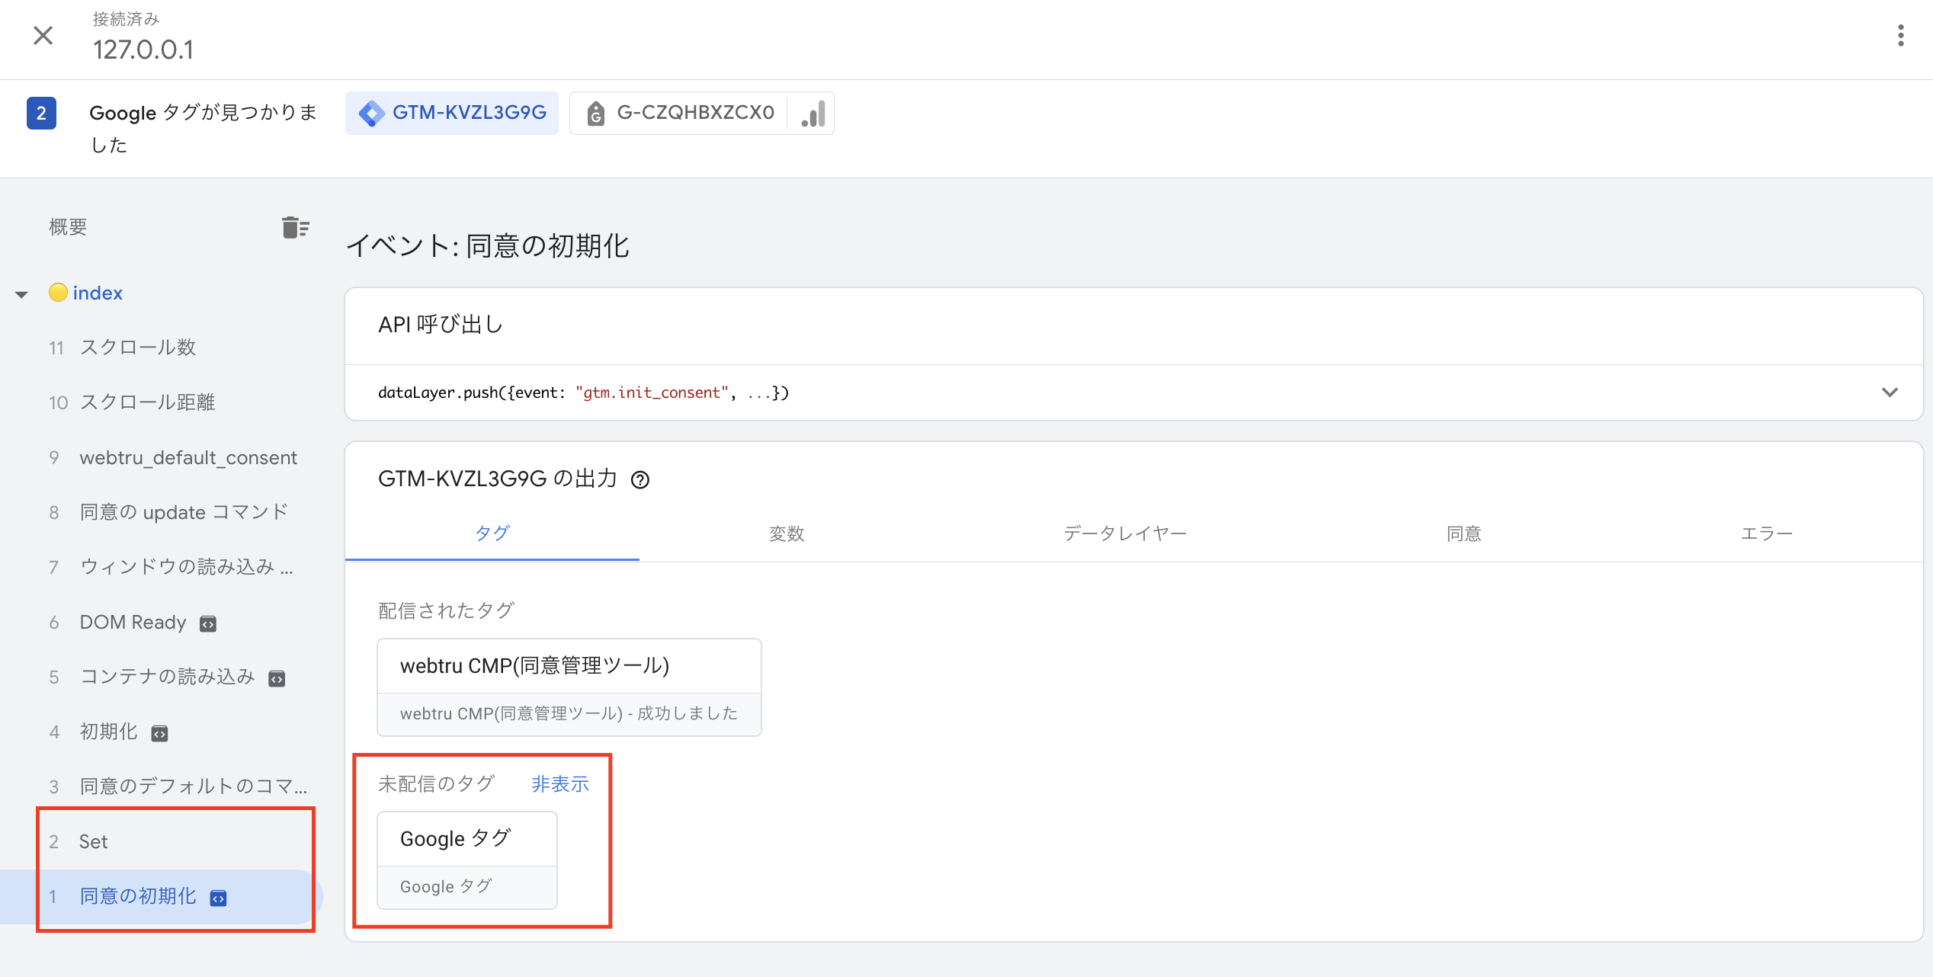This screenshot has width=1933, height=977.
Task: Go to the 概要 summary view
Action: 67,226
